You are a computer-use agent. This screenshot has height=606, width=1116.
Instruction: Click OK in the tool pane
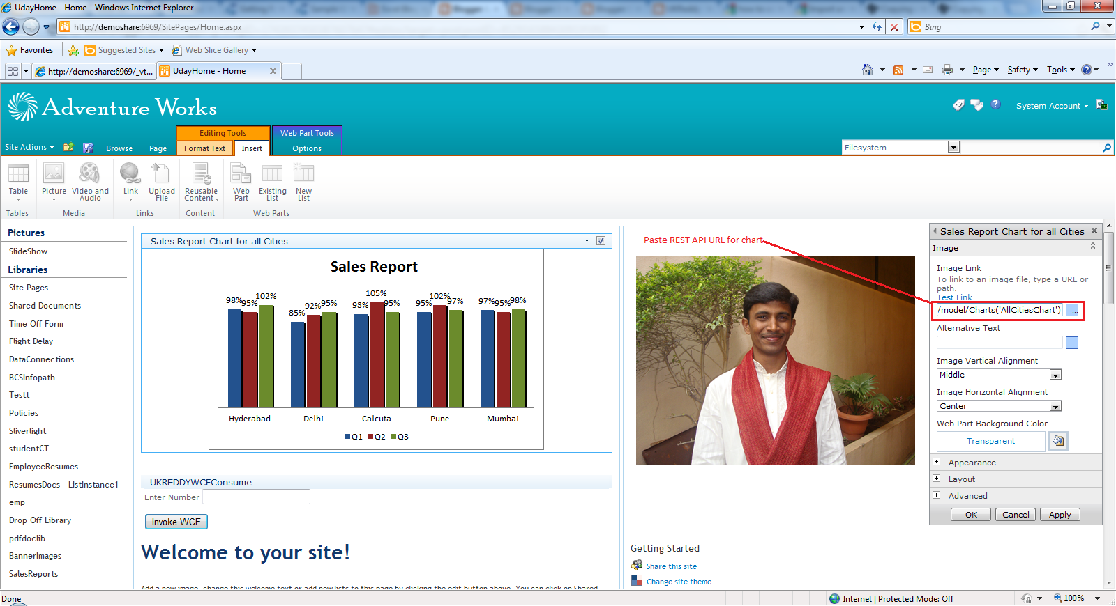[971, 515]
